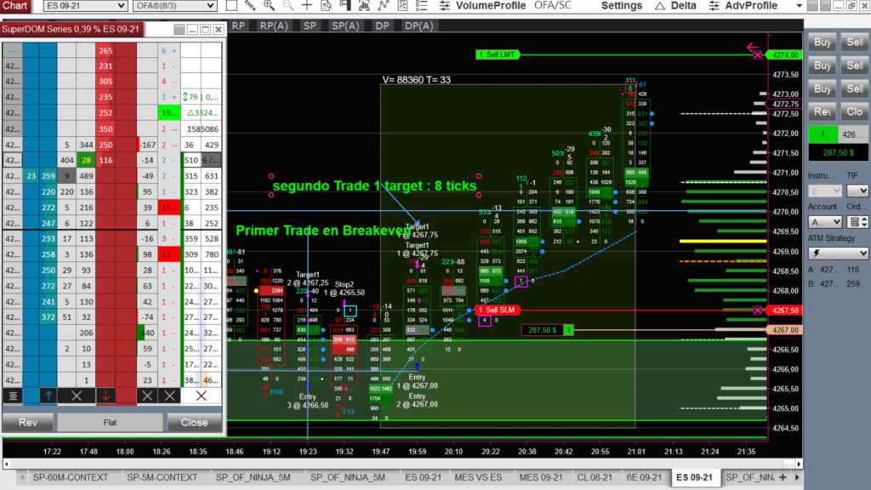
Task: Switch to the MES VS ES tab
Action: 478,477
